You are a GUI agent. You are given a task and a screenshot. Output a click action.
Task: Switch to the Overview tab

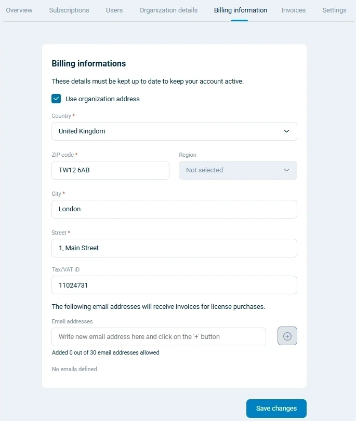click(x=19, y=10)
